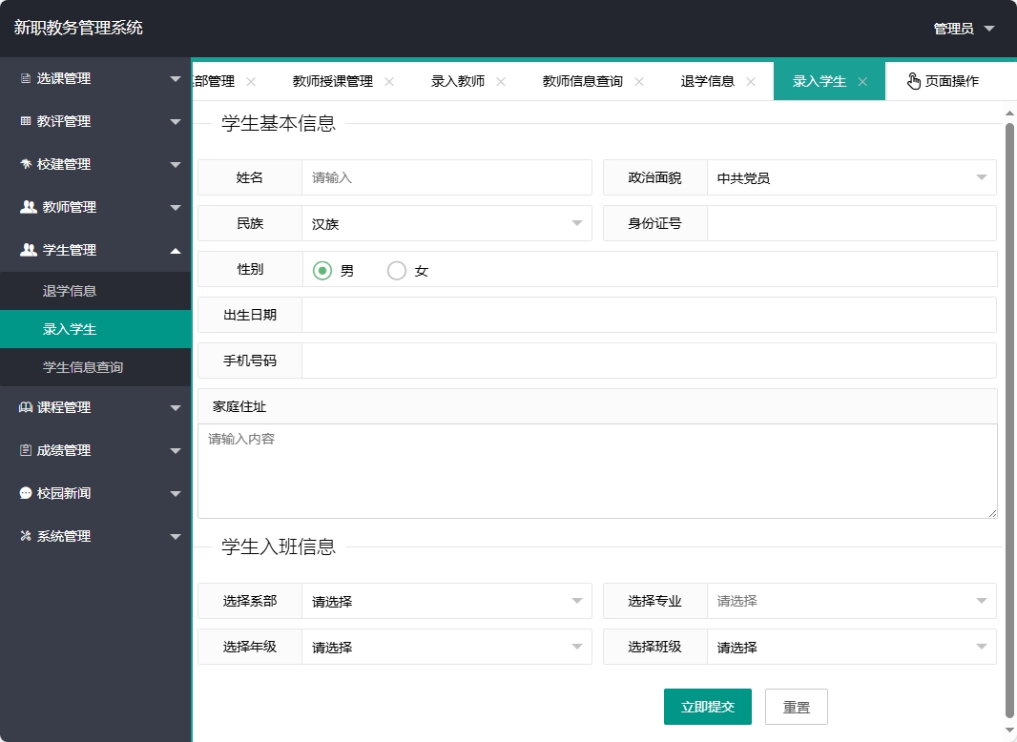Click the 成绩管理 sidebar icon
Viewport: 1017px width, 742px height.
[x=28, y=450]
